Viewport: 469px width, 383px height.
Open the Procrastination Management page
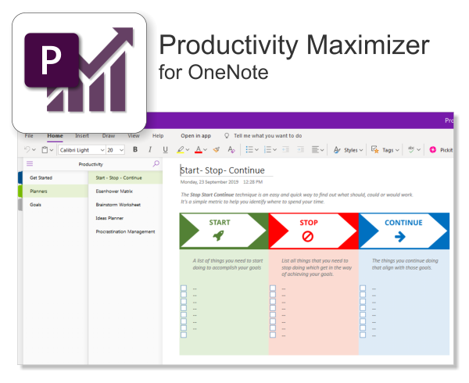[125, 231]
